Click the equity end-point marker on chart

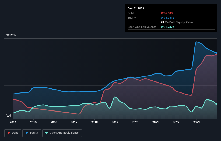click(216, 53)
